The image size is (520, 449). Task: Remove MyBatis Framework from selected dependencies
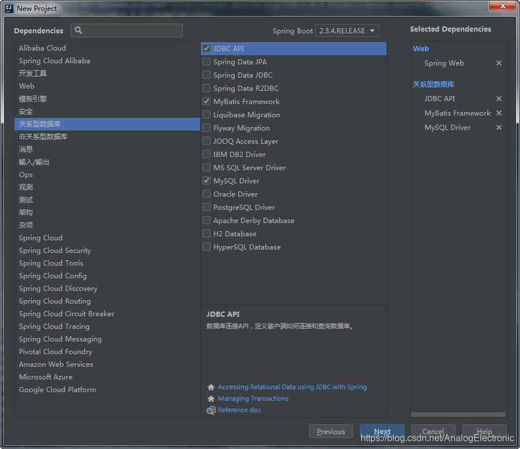point(499,113)
